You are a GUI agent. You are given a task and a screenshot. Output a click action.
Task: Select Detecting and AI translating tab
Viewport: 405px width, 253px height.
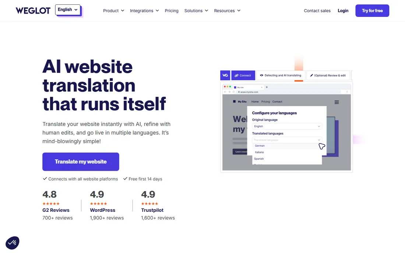pyautogui.click(x=281, y=75)
